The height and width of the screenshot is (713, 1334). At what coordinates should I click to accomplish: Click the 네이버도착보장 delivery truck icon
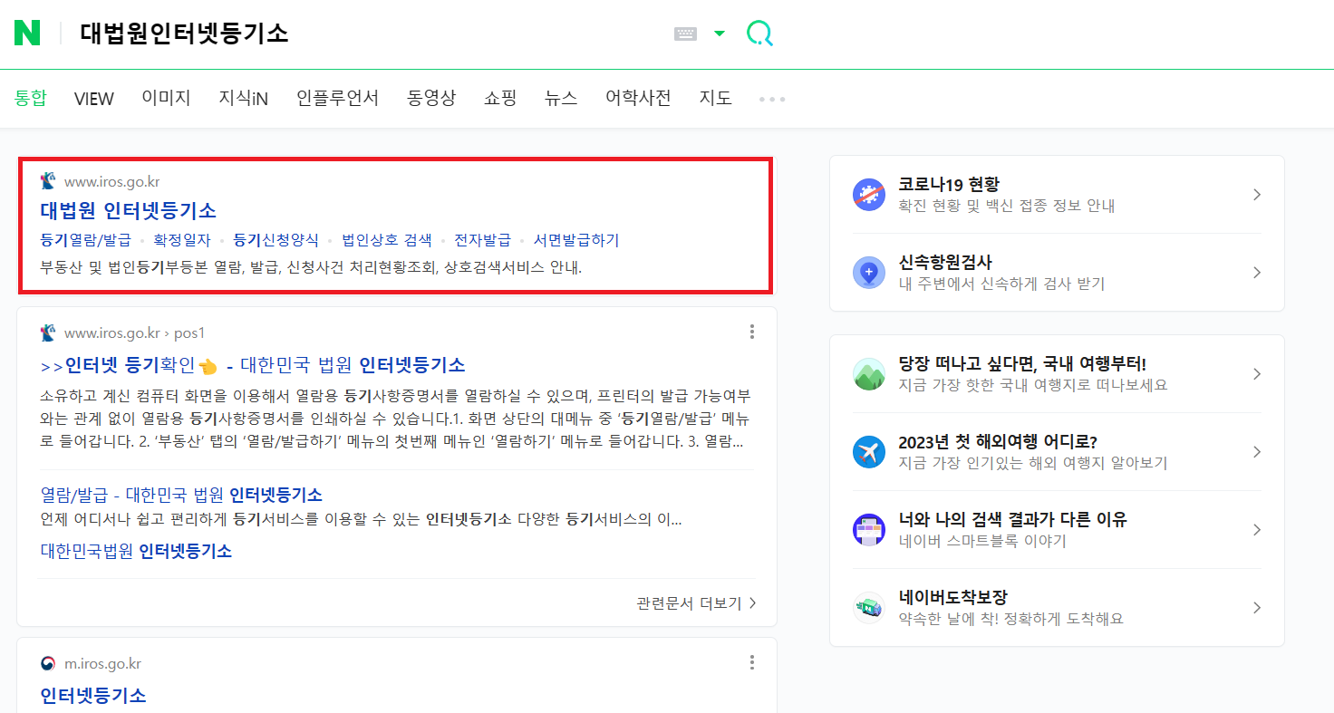[x=869, y=608]
